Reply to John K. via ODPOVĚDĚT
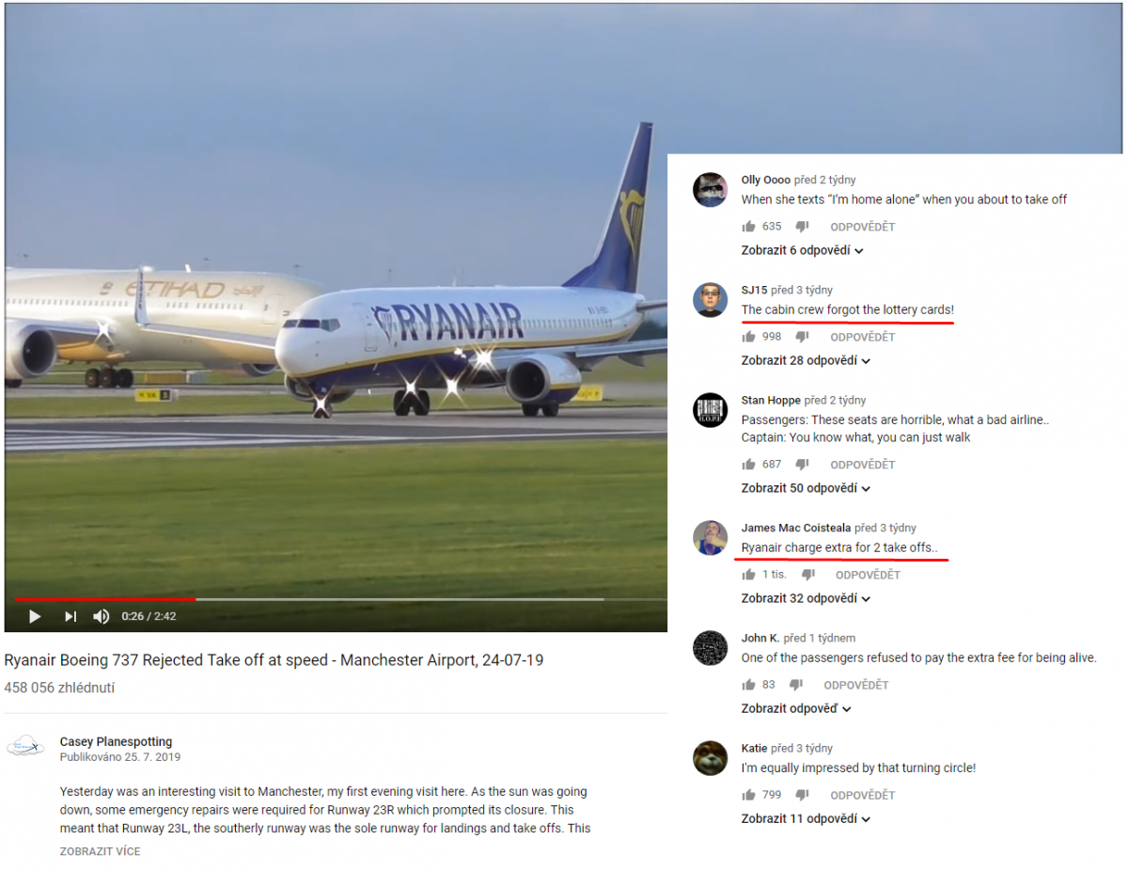Viewport: 1128px width, 871px height. [856, 685]
